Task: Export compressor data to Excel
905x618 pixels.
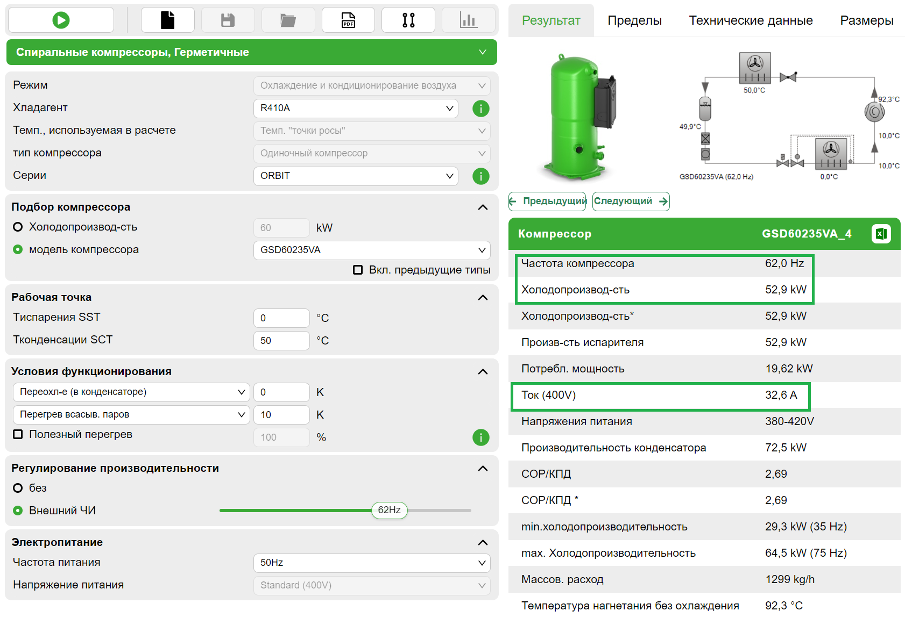Action: (x=881, y=234)
